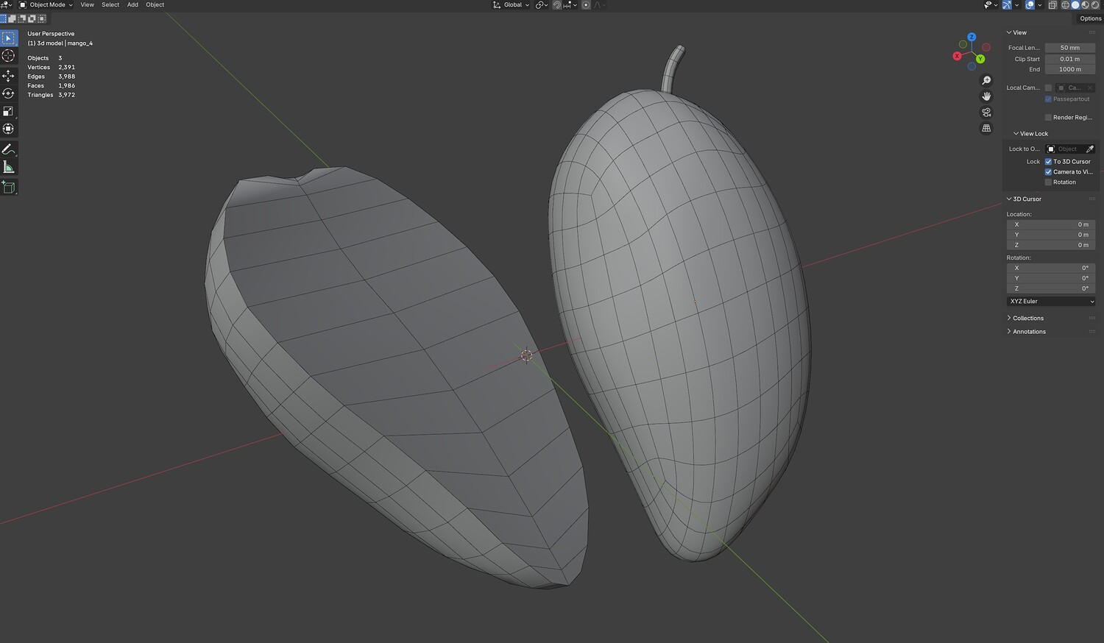The image size is (1104, 643).
Task: Click the cursor Rotation Y field
Action: (1051, 278)
